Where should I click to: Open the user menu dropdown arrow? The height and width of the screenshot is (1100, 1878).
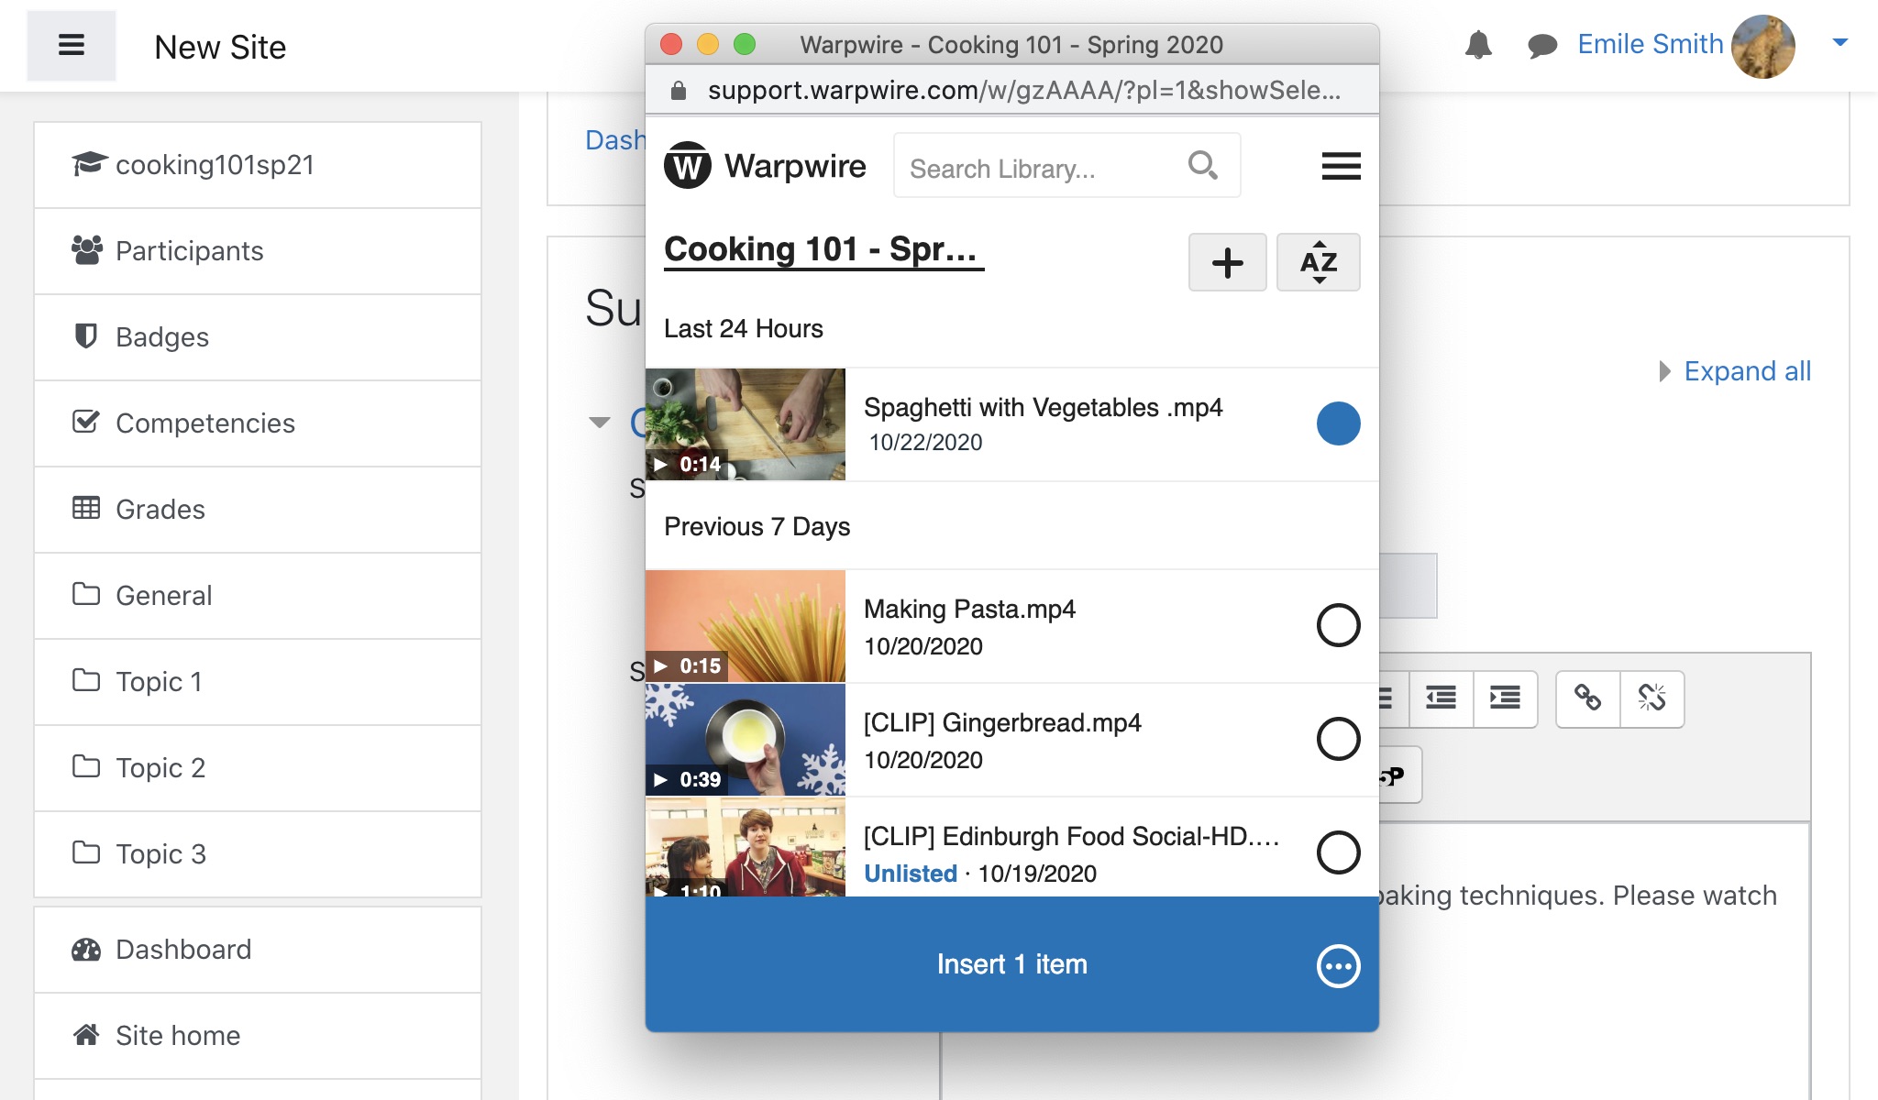(1839, 42)
